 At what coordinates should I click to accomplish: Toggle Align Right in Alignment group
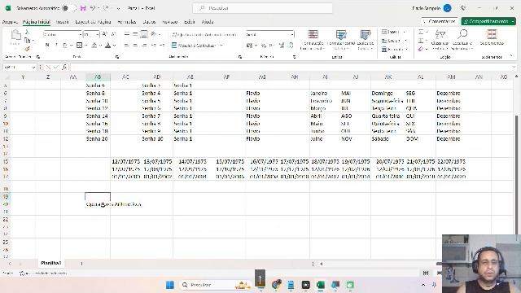click(144, 46)
